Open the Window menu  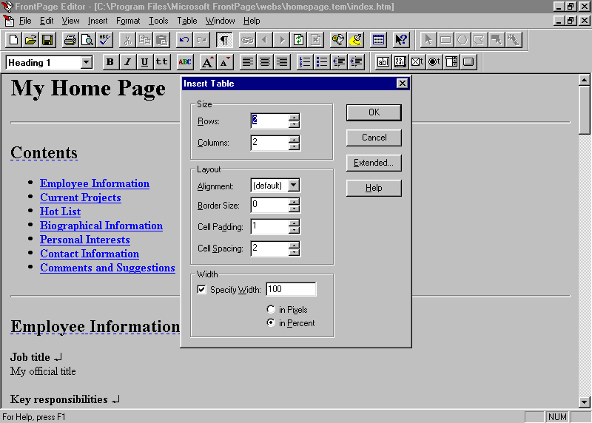[220, 21]
